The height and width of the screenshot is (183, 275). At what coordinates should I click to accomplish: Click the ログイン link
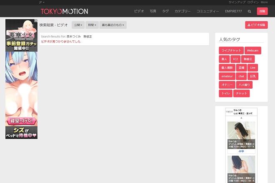tap(253, 2)
